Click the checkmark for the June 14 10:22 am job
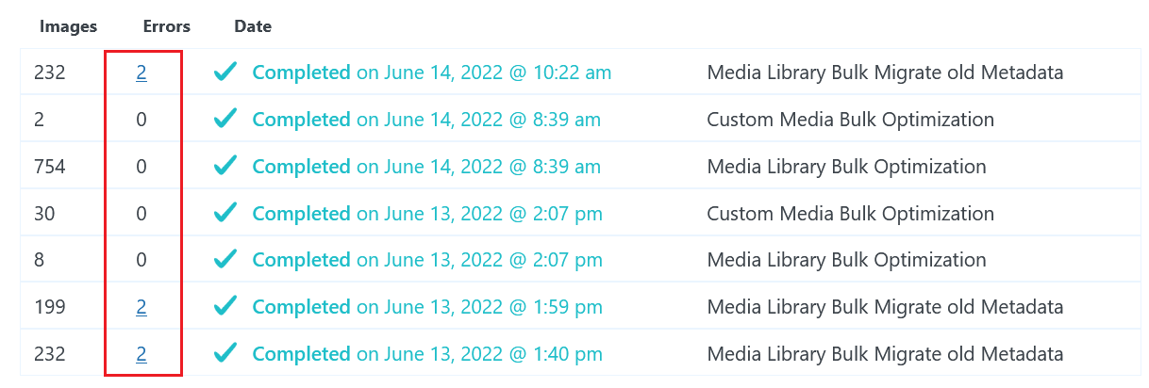The width and height of the screenshot is (1149, 388). click(225, 73)
